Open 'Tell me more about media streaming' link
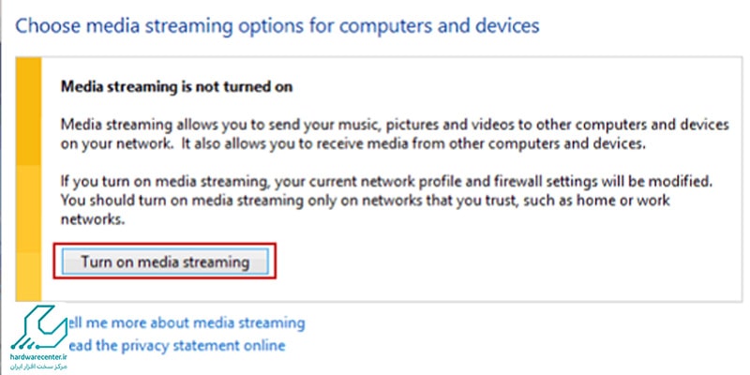 pyautogui.click(x=186, y=322)
